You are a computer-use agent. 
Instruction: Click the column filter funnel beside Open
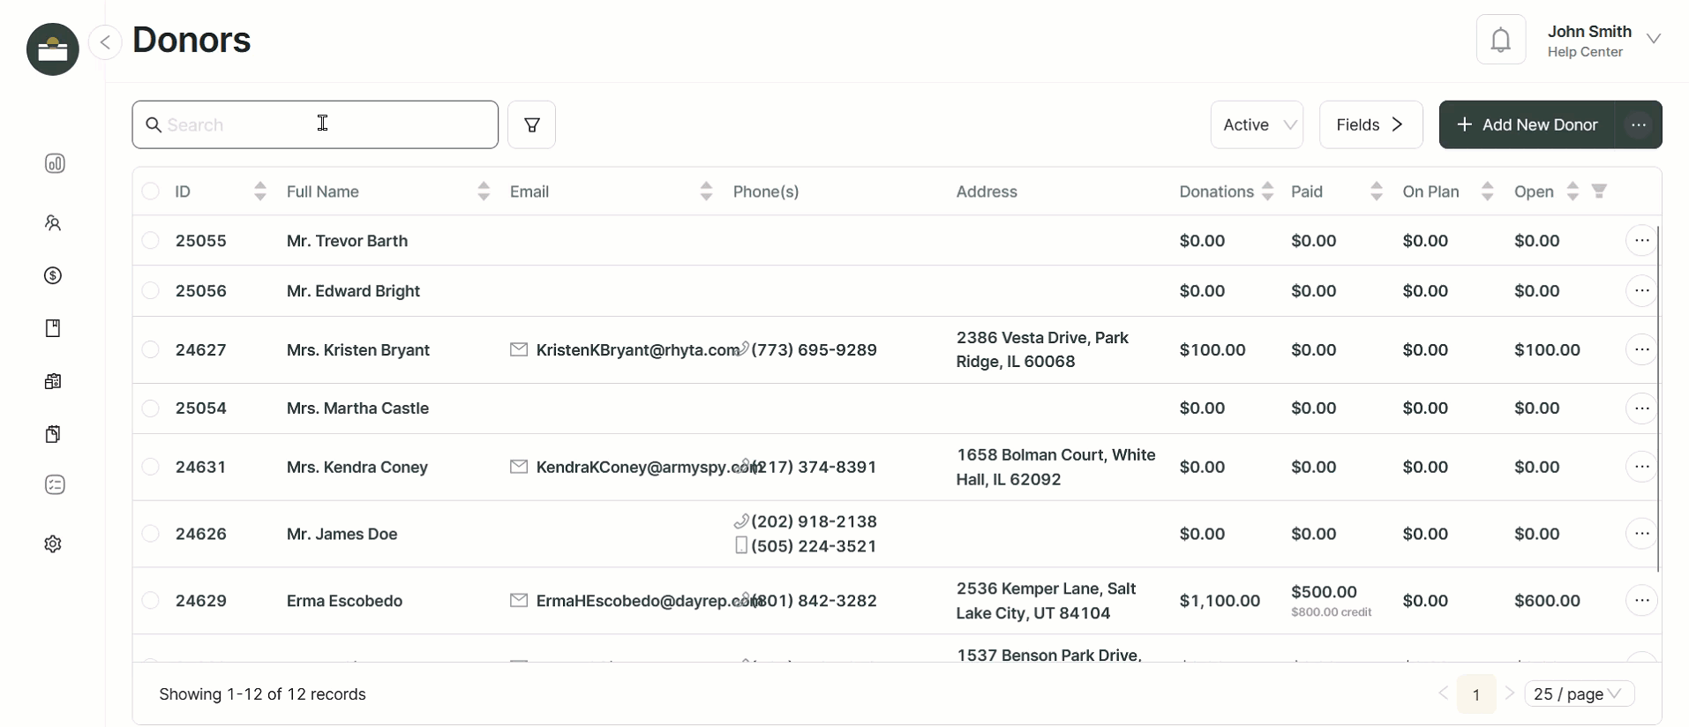1599,191
